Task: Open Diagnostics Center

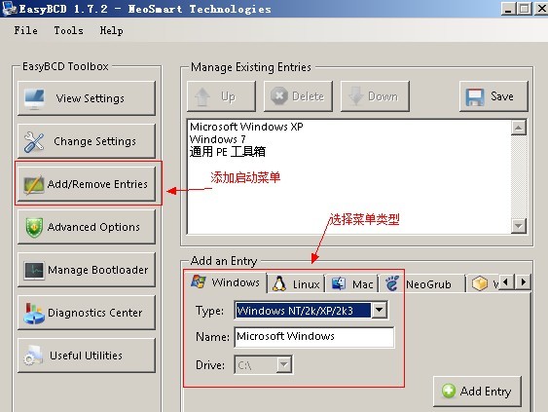Action: (87, 313)
